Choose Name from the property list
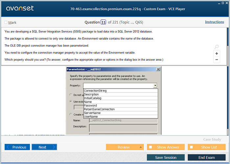 click(121, 102)
